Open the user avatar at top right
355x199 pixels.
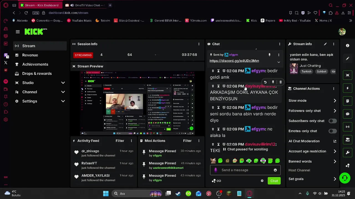(342, 32)
